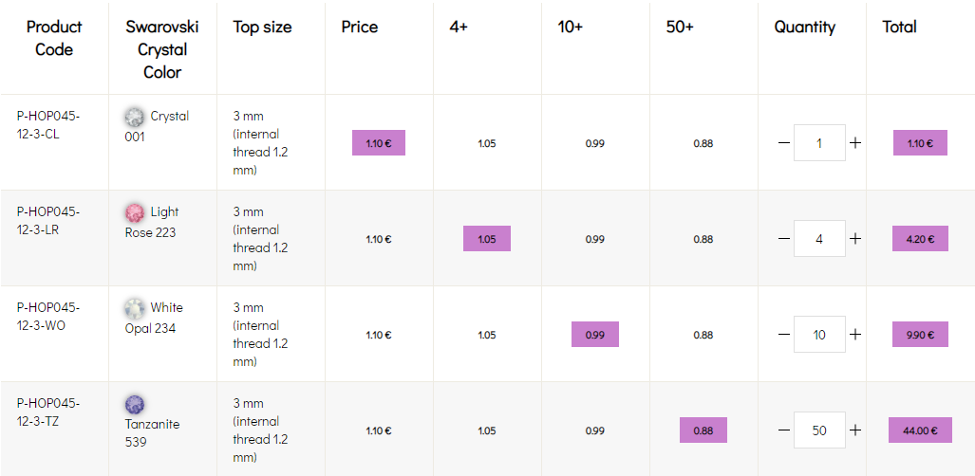The width and height of the screenshot is (975, 476).
Task: Click product code P-HOP045-12-3-WO
Action: click(x=48, y=317)
